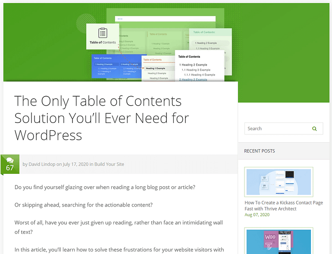Open the Kickass Contact Page post thumbnail
The image size is (332, 254).
click(279, 182)
